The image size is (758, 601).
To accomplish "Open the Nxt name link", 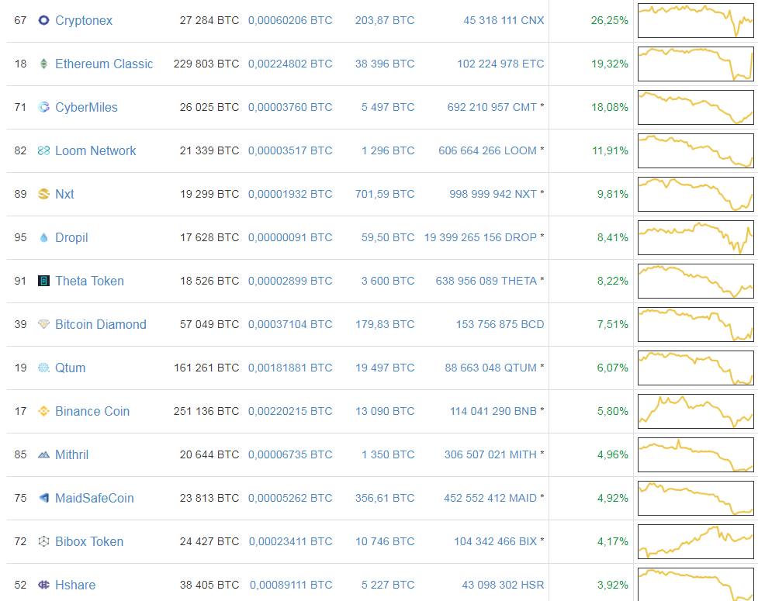I will coord(64,194).
